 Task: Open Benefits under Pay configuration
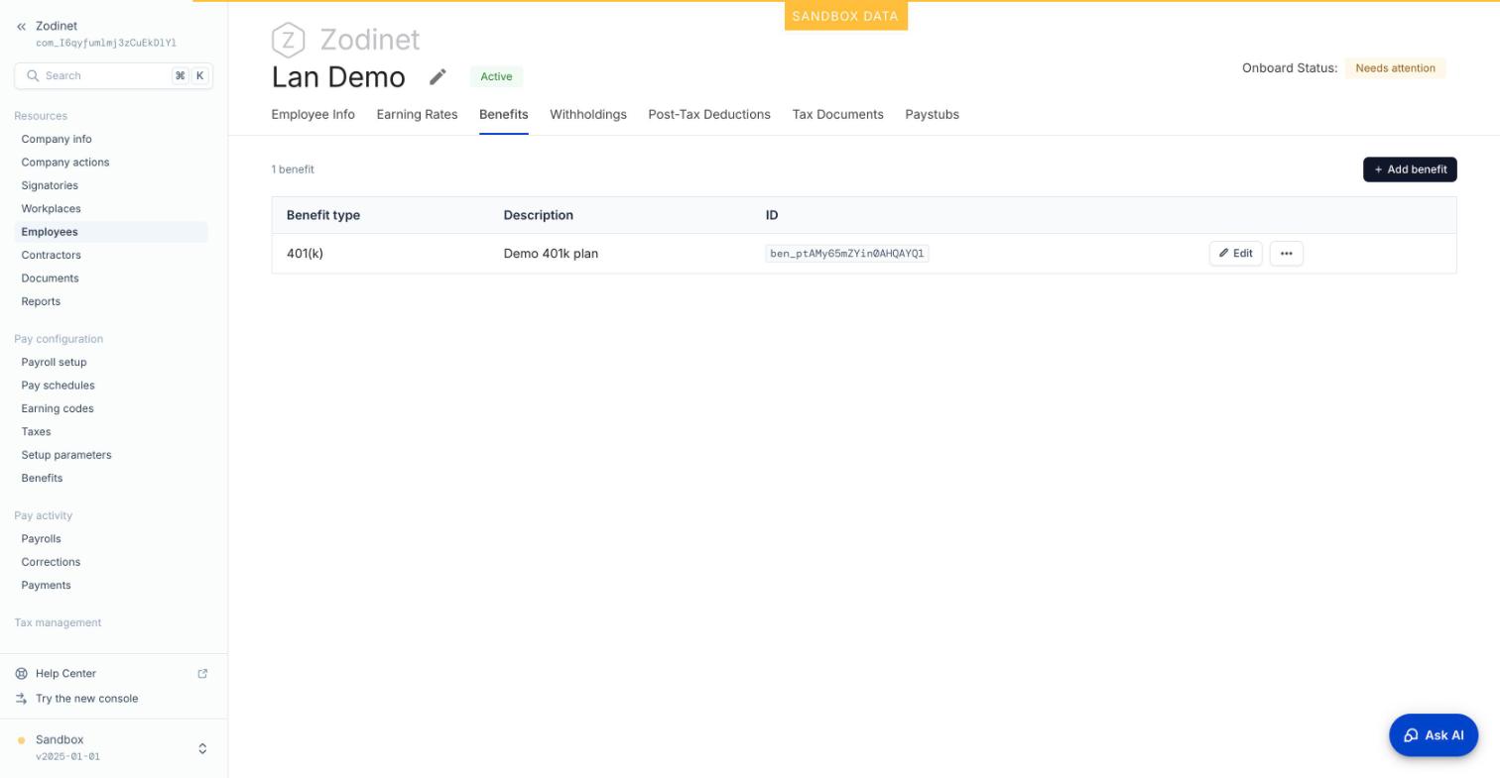42,479
